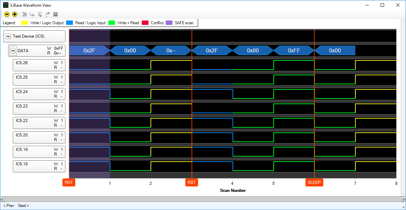Click the SLEEP timeline marker

[x=314, y=182]
